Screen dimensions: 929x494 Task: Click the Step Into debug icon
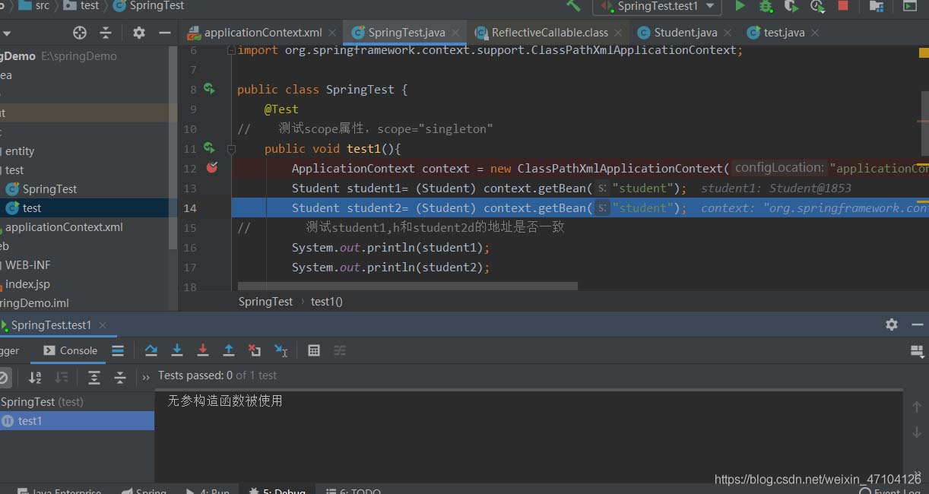coord(177,350)
